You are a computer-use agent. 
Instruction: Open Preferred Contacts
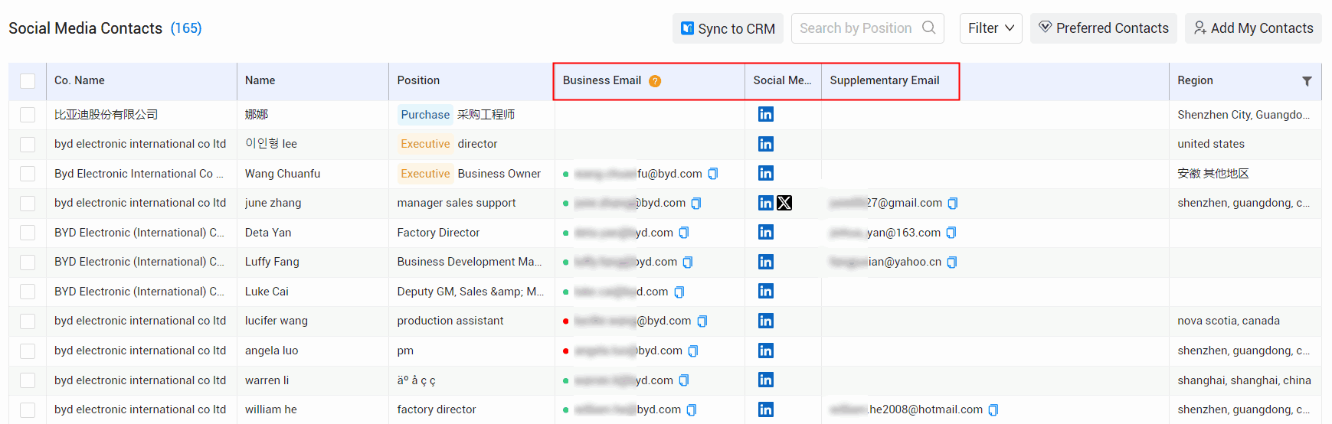[x=1103, y=28]
